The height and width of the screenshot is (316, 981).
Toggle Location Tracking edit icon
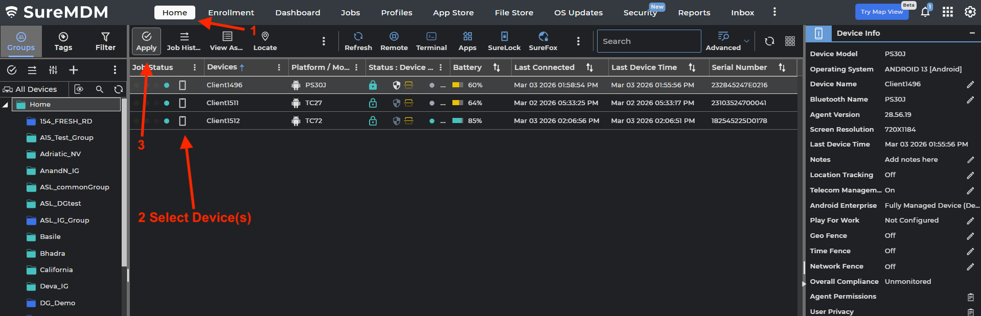[970, 175]
